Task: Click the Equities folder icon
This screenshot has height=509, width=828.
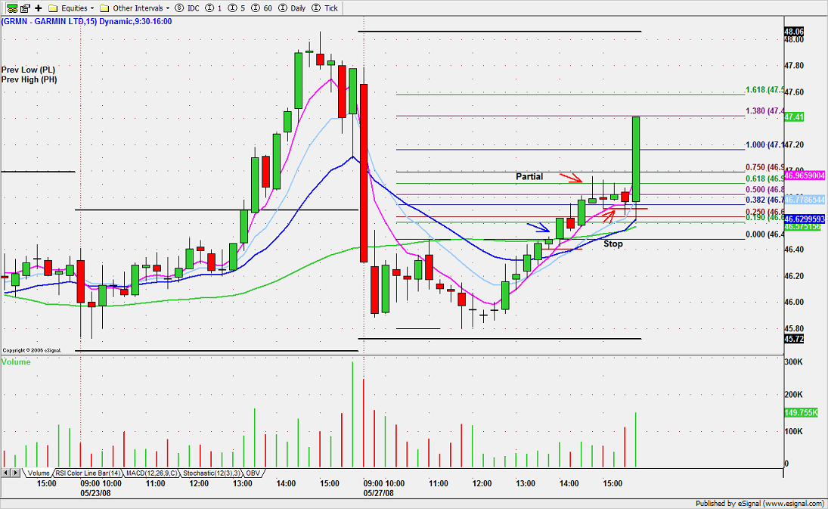Action: 53,8
